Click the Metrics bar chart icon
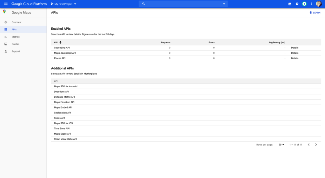The height and width of the screenshot is (178, 325). pyautogui.click(x=6, y=37)
